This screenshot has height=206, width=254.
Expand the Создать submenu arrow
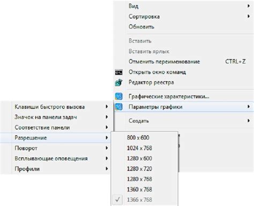click(249, 121)
